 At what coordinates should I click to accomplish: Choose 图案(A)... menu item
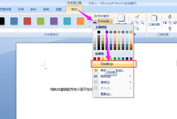[113, 94]
